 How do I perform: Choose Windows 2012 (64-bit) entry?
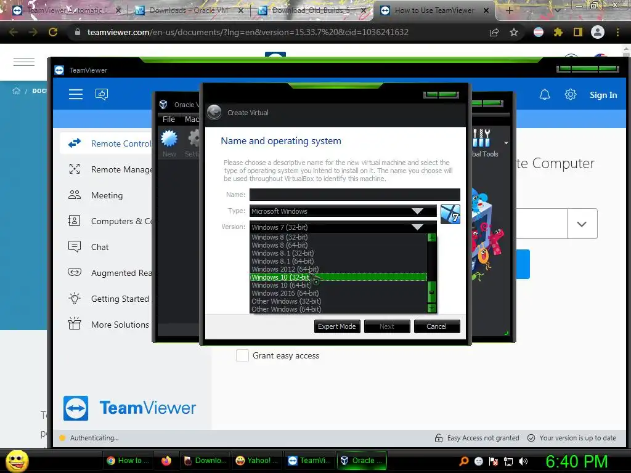tap(338, 269)
